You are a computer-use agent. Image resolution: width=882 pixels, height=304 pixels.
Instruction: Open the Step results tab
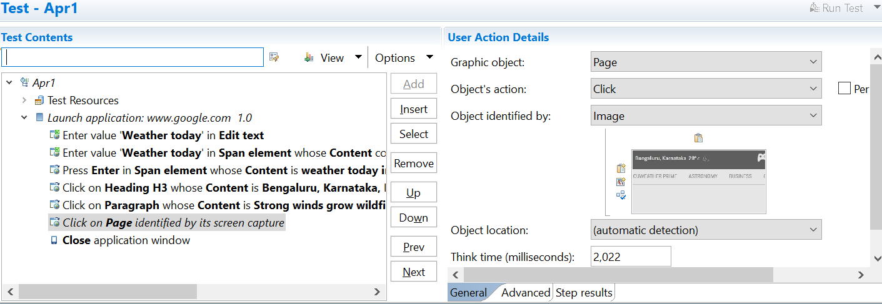point(584,293)
